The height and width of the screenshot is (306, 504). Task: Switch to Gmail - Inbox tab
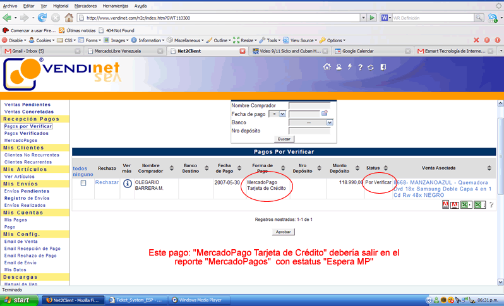42,51
